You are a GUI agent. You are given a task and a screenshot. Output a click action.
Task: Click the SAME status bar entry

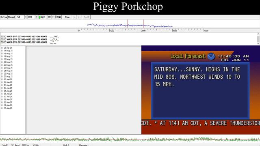click(x=5, y=145)
